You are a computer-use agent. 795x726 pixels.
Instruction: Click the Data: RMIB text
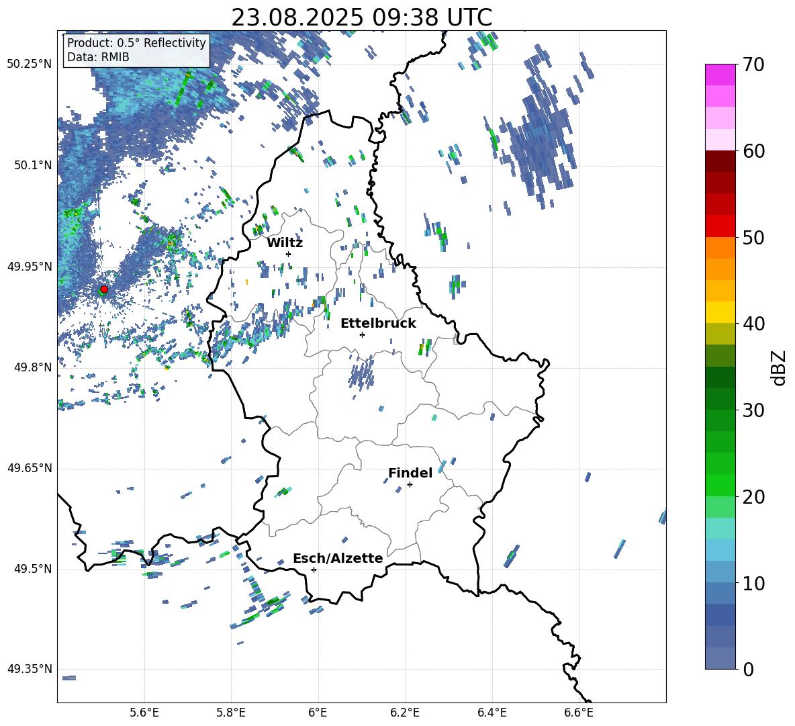point(98,57)
